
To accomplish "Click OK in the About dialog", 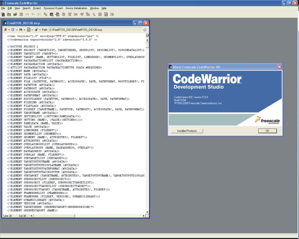I will click(267, 131).
